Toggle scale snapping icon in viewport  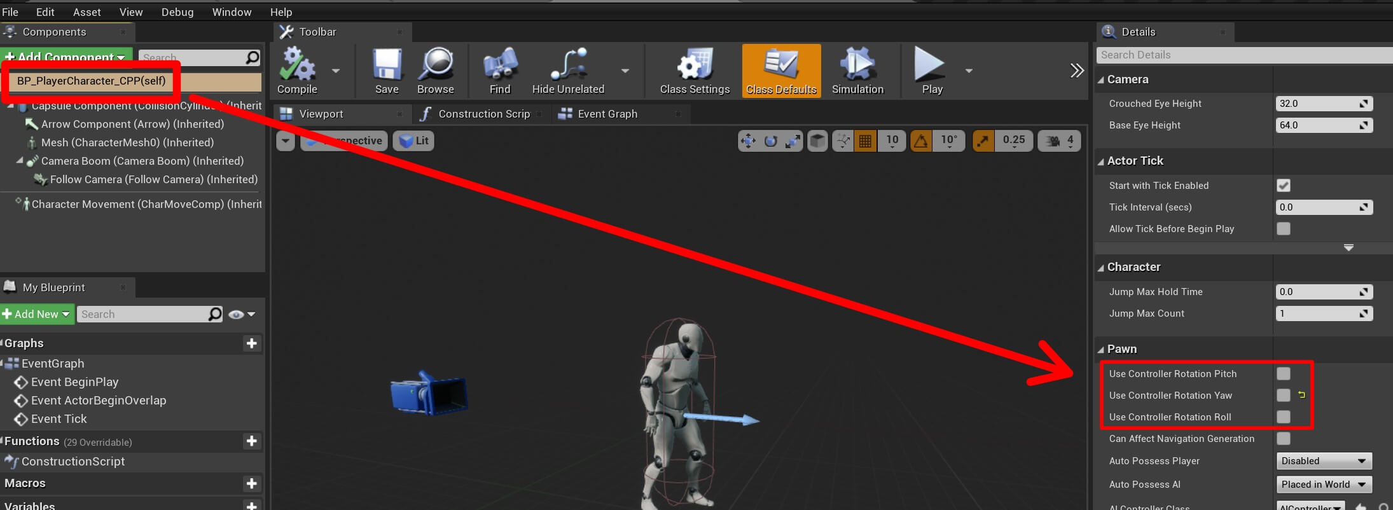pos(983,141)
